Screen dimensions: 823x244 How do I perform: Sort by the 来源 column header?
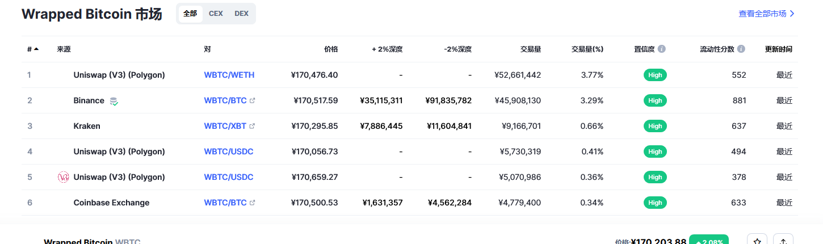coord(64,49)
